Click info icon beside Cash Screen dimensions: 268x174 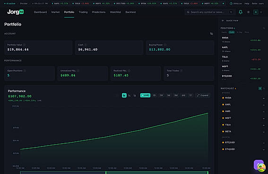point(86,45)
